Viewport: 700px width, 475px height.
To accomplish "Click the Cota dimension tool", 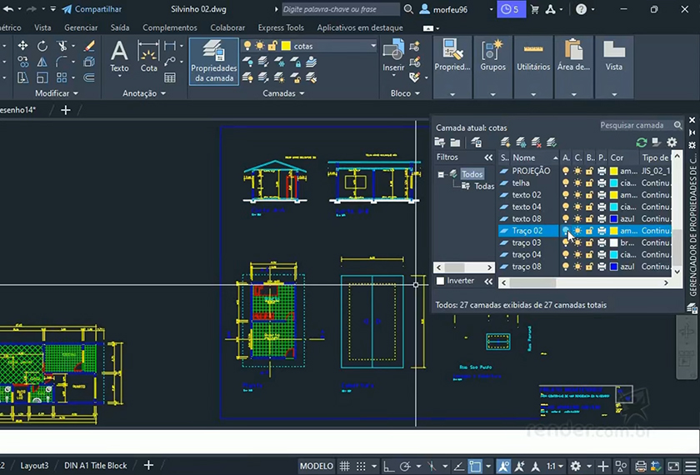I will (149, 57).
